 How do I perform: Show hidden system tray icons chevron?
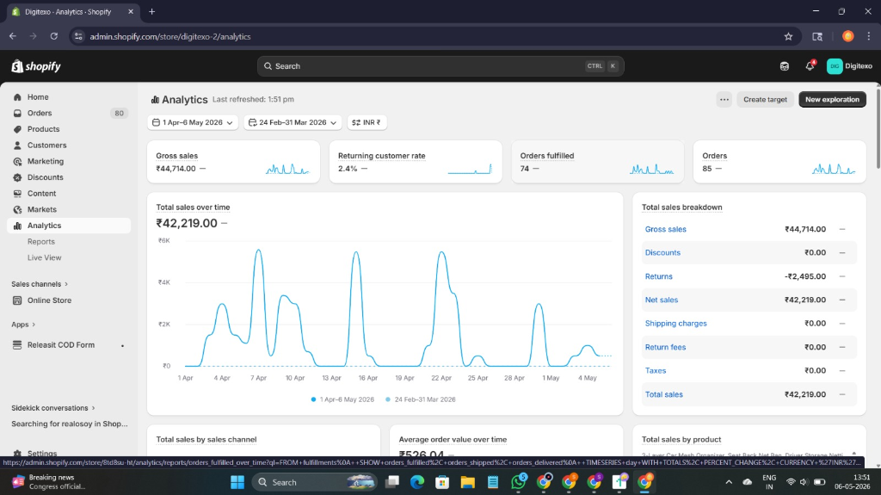(729, 482)
